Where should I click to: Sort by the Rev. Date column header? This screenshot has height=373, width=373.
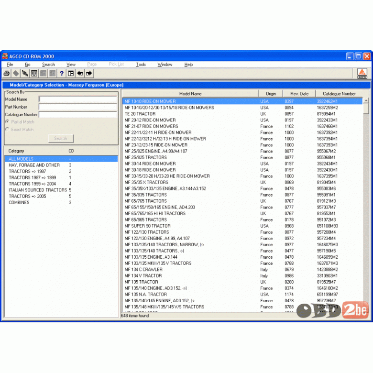(x=299, y=93)
